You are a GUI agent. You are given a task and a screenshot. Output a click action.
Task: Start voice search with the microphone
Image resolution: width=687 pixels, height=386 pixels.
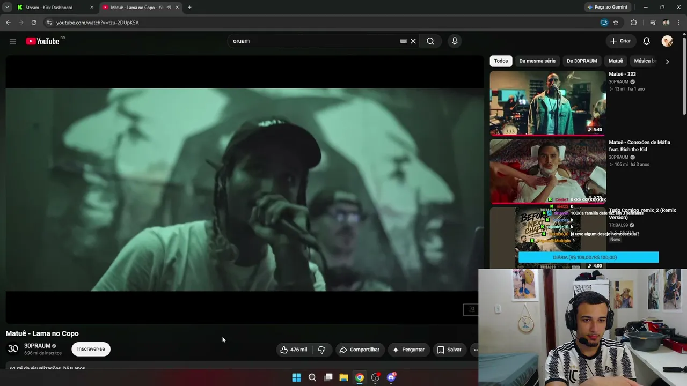click(455, 41)
